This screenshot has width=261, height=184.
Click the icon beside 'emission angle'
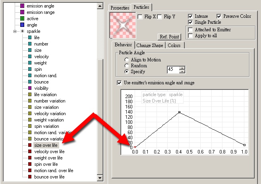22,6
